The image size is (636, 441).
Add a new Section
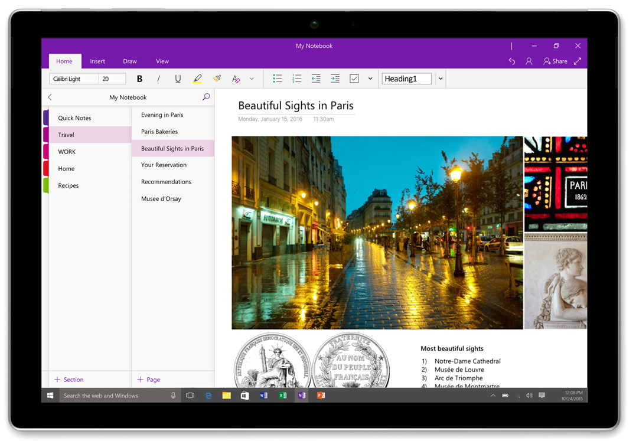click(69, 380)
